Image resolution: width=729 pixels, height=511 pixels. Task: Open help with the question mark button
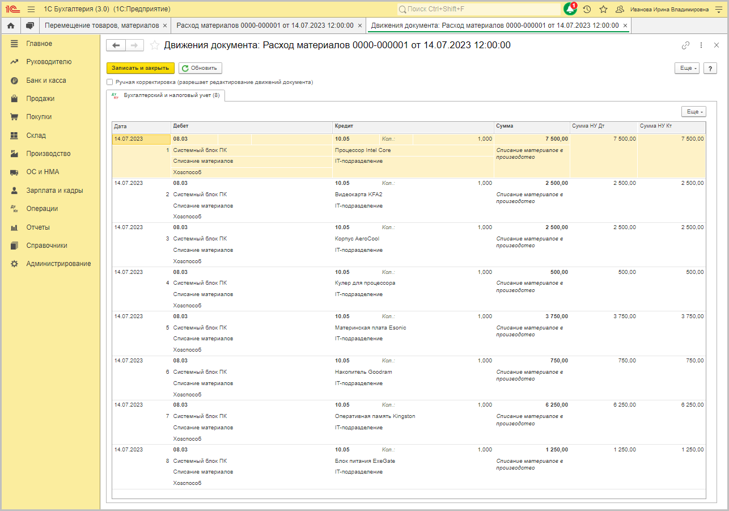tap(710, 68)
